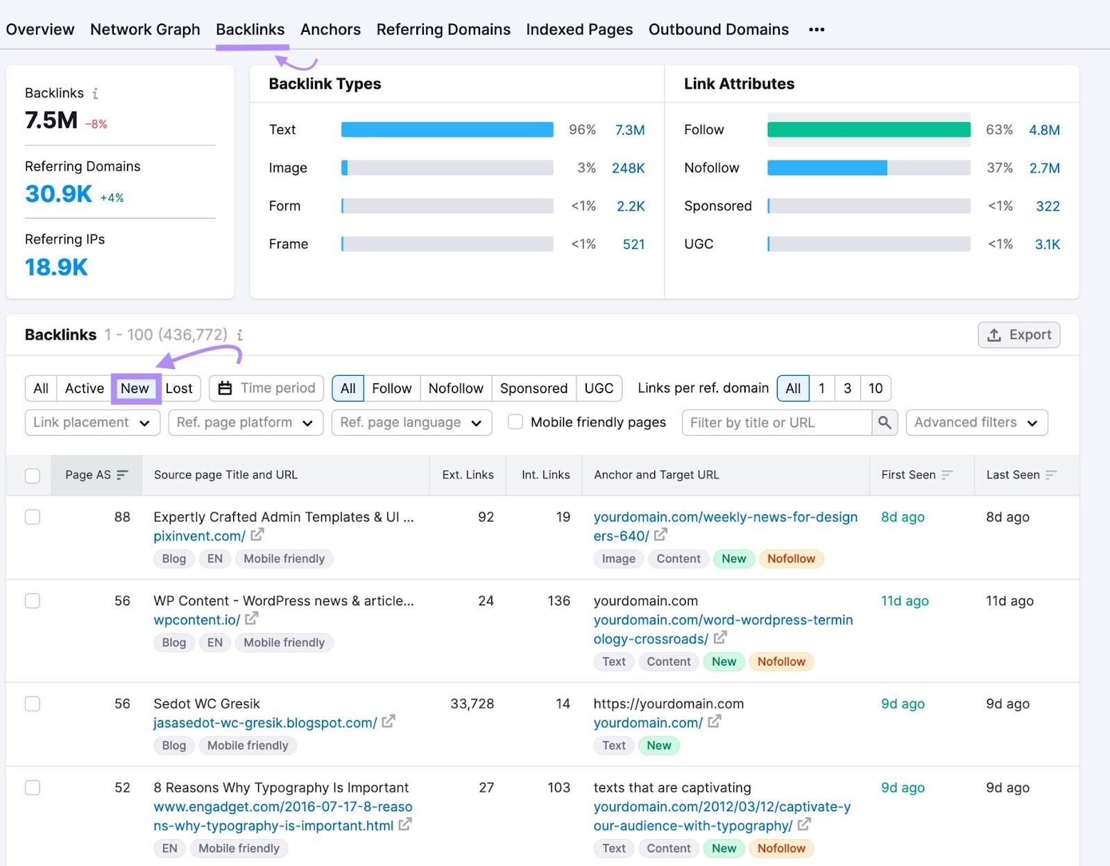Viewport: 1110px width, 866px height.
Task: Enable the Mobile friendly pages checkbox
Action: point(515,422)
